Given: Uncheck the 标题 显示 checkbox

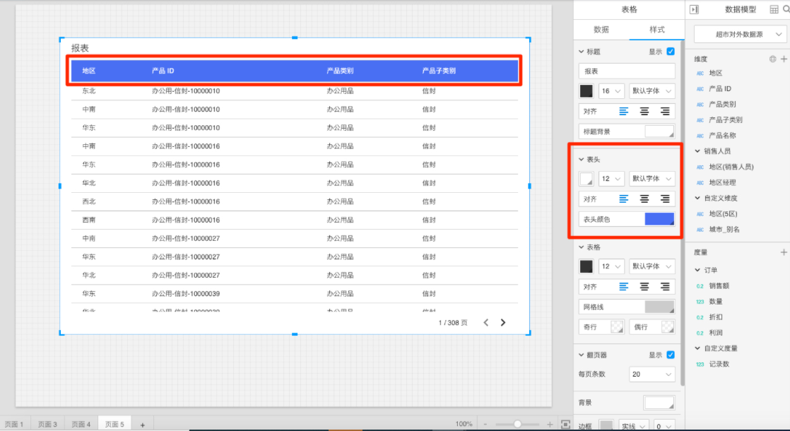Looking at the screenshot, I should tap(671, 52).
